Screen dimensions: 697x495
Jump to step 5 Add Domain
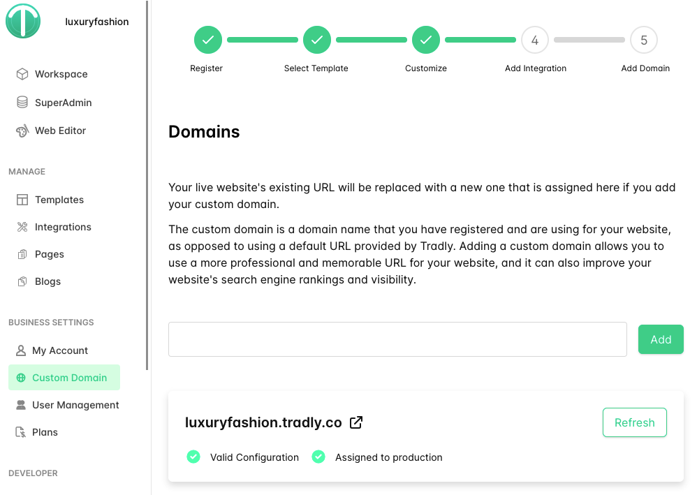[644, 40]
